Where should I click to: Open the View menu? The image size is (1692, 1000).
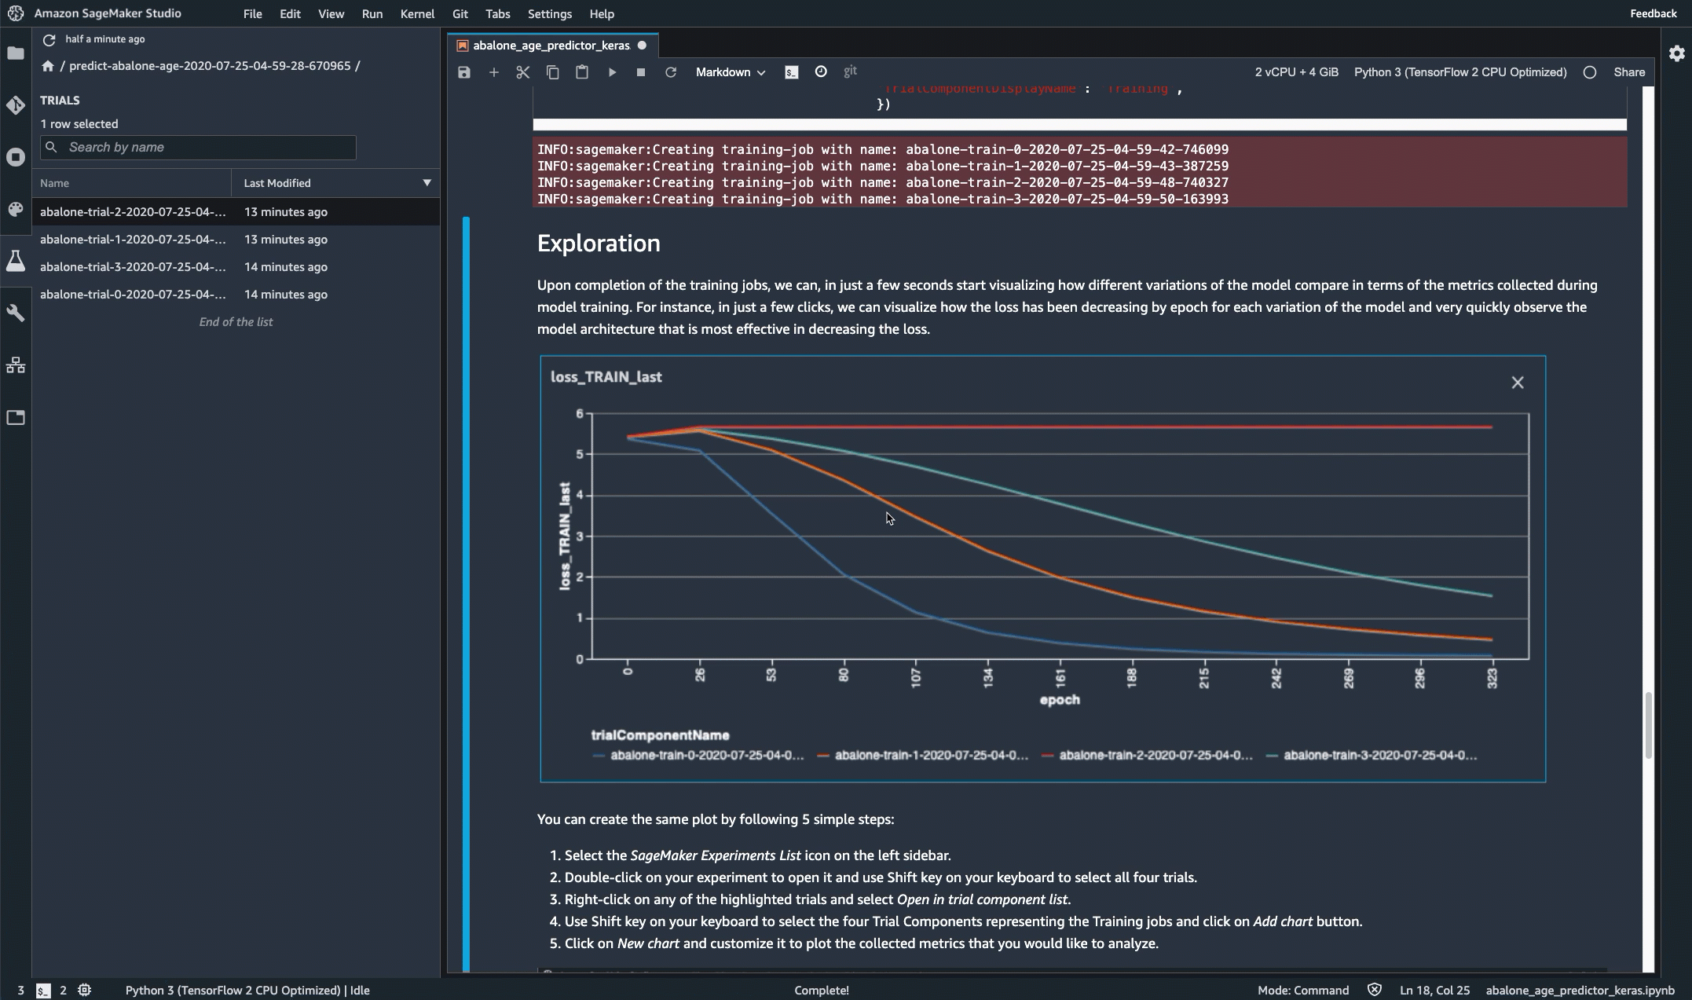coord(331,14)
